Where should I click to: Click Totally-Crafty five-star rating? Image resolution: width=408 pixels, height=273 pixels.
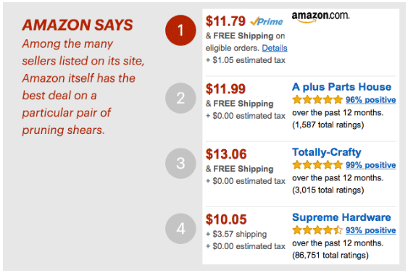click(x=317, y=165)
